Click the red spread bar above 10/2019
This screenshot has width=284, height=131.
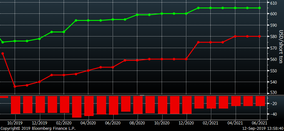pos(15,105)
